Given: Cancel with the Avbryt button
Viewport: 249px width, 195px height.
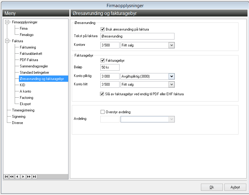Looking at the screenshot, I should (235, 187).
